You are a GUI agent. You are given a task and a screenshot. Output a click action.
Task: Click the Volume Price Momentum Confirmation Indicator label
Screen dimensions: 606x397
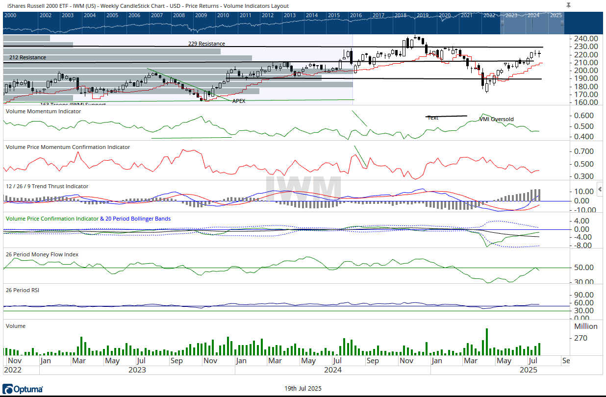click(67, 147)
